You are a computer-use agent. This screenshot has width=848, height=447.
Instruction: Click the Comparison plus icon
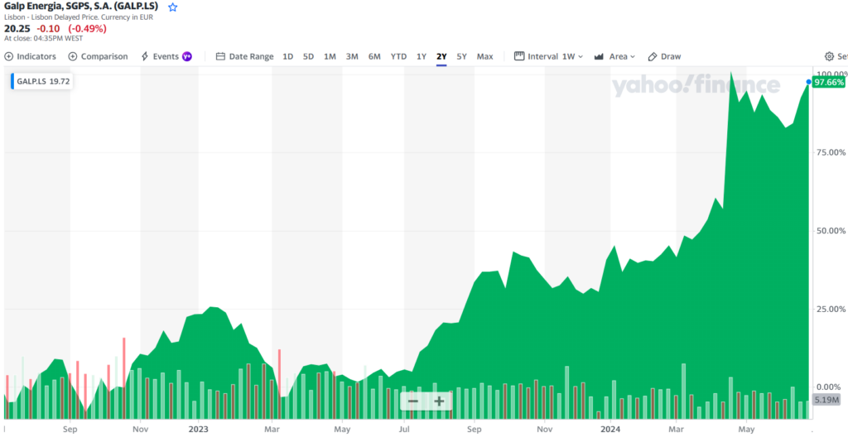click(x=73, y=56)
